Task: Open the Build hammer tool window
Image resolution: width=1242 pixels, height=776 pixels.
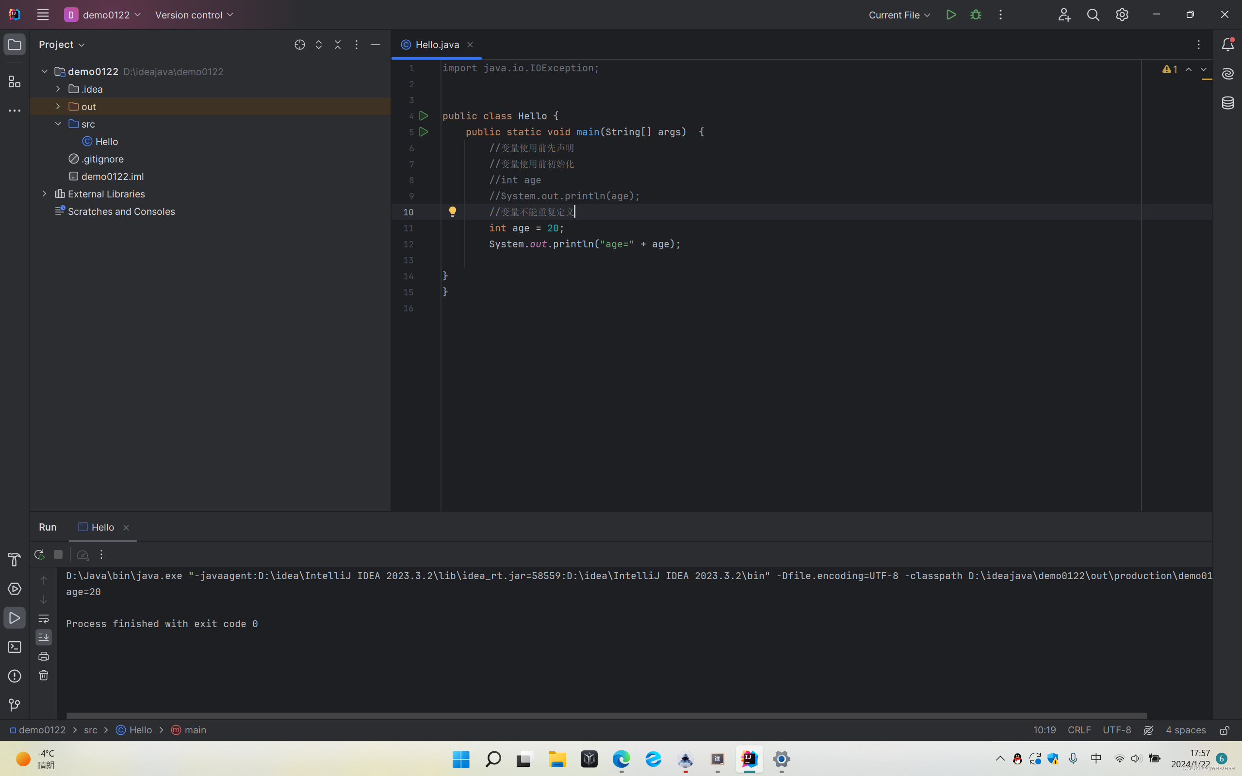Action: pos(15,559)
